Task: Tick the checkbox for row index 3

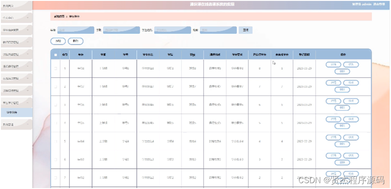Action: coord(56,105)
